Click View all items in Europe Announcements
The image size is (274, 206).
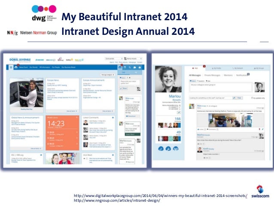click(107, 111)
